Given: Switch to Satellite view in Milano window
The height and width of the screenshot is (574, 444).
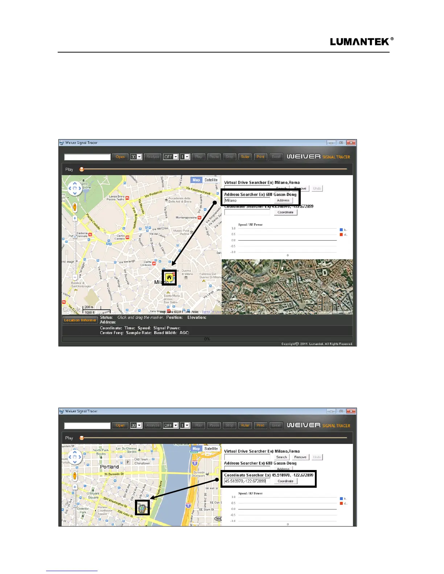Looking at the screenshot, I should coord(211,180).
